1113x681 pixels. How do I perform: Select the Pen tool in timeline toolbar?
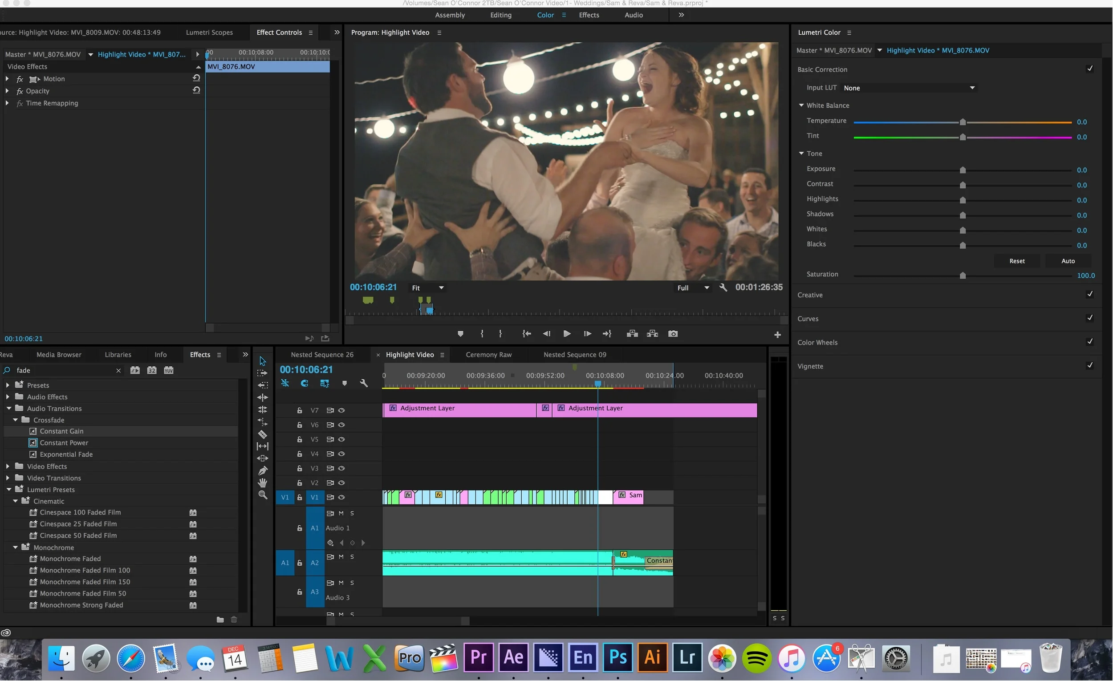point(262,470)
